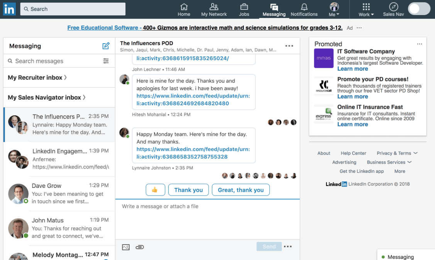This screenshot has width=435, height=260.
Task: Expand the Work apps menu
Action: [366, 10]
